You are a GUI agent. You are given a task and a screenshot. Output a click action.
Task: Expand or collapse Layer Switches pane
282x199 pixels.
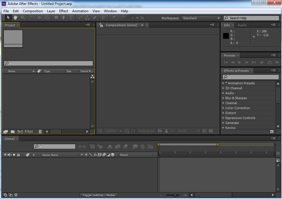5,195
